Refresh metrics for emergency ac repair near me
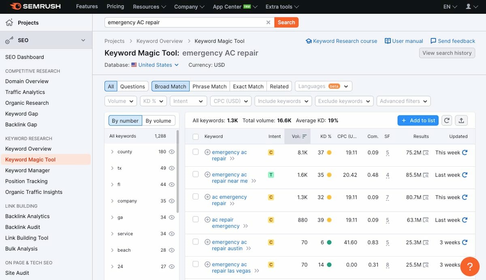 click(x=465, y=175)
